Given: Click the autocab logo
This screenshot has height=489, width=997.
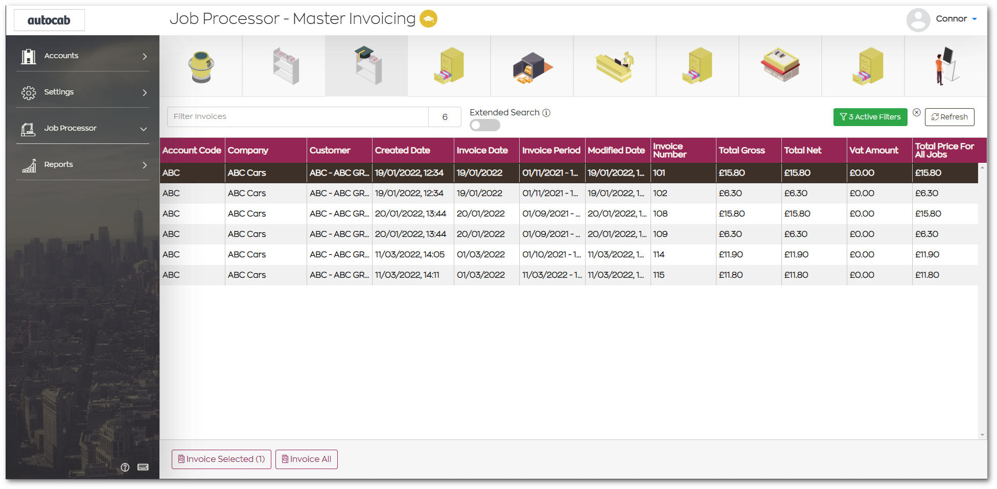Looking at the screenshot, I should (x=49, y=20).
